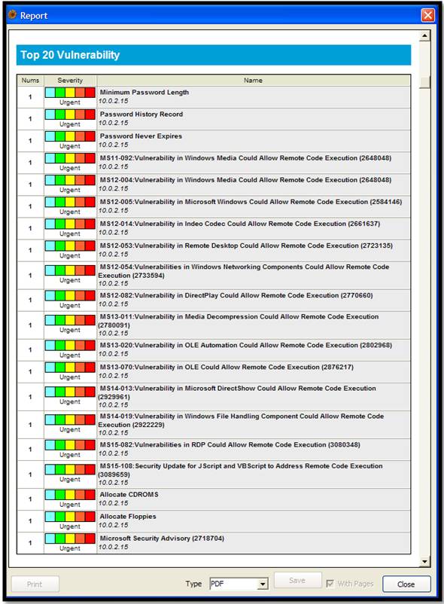The width and height of the screenshot is (444, 604).
Task: Click the Nums column header
Action: pyautogui.click(x=30, y=81)
